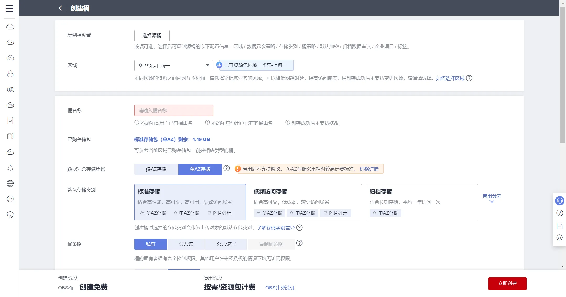Click the help icon next to 单AZ存储
Viewport: 566px width, 297px height.
(226, 168)
